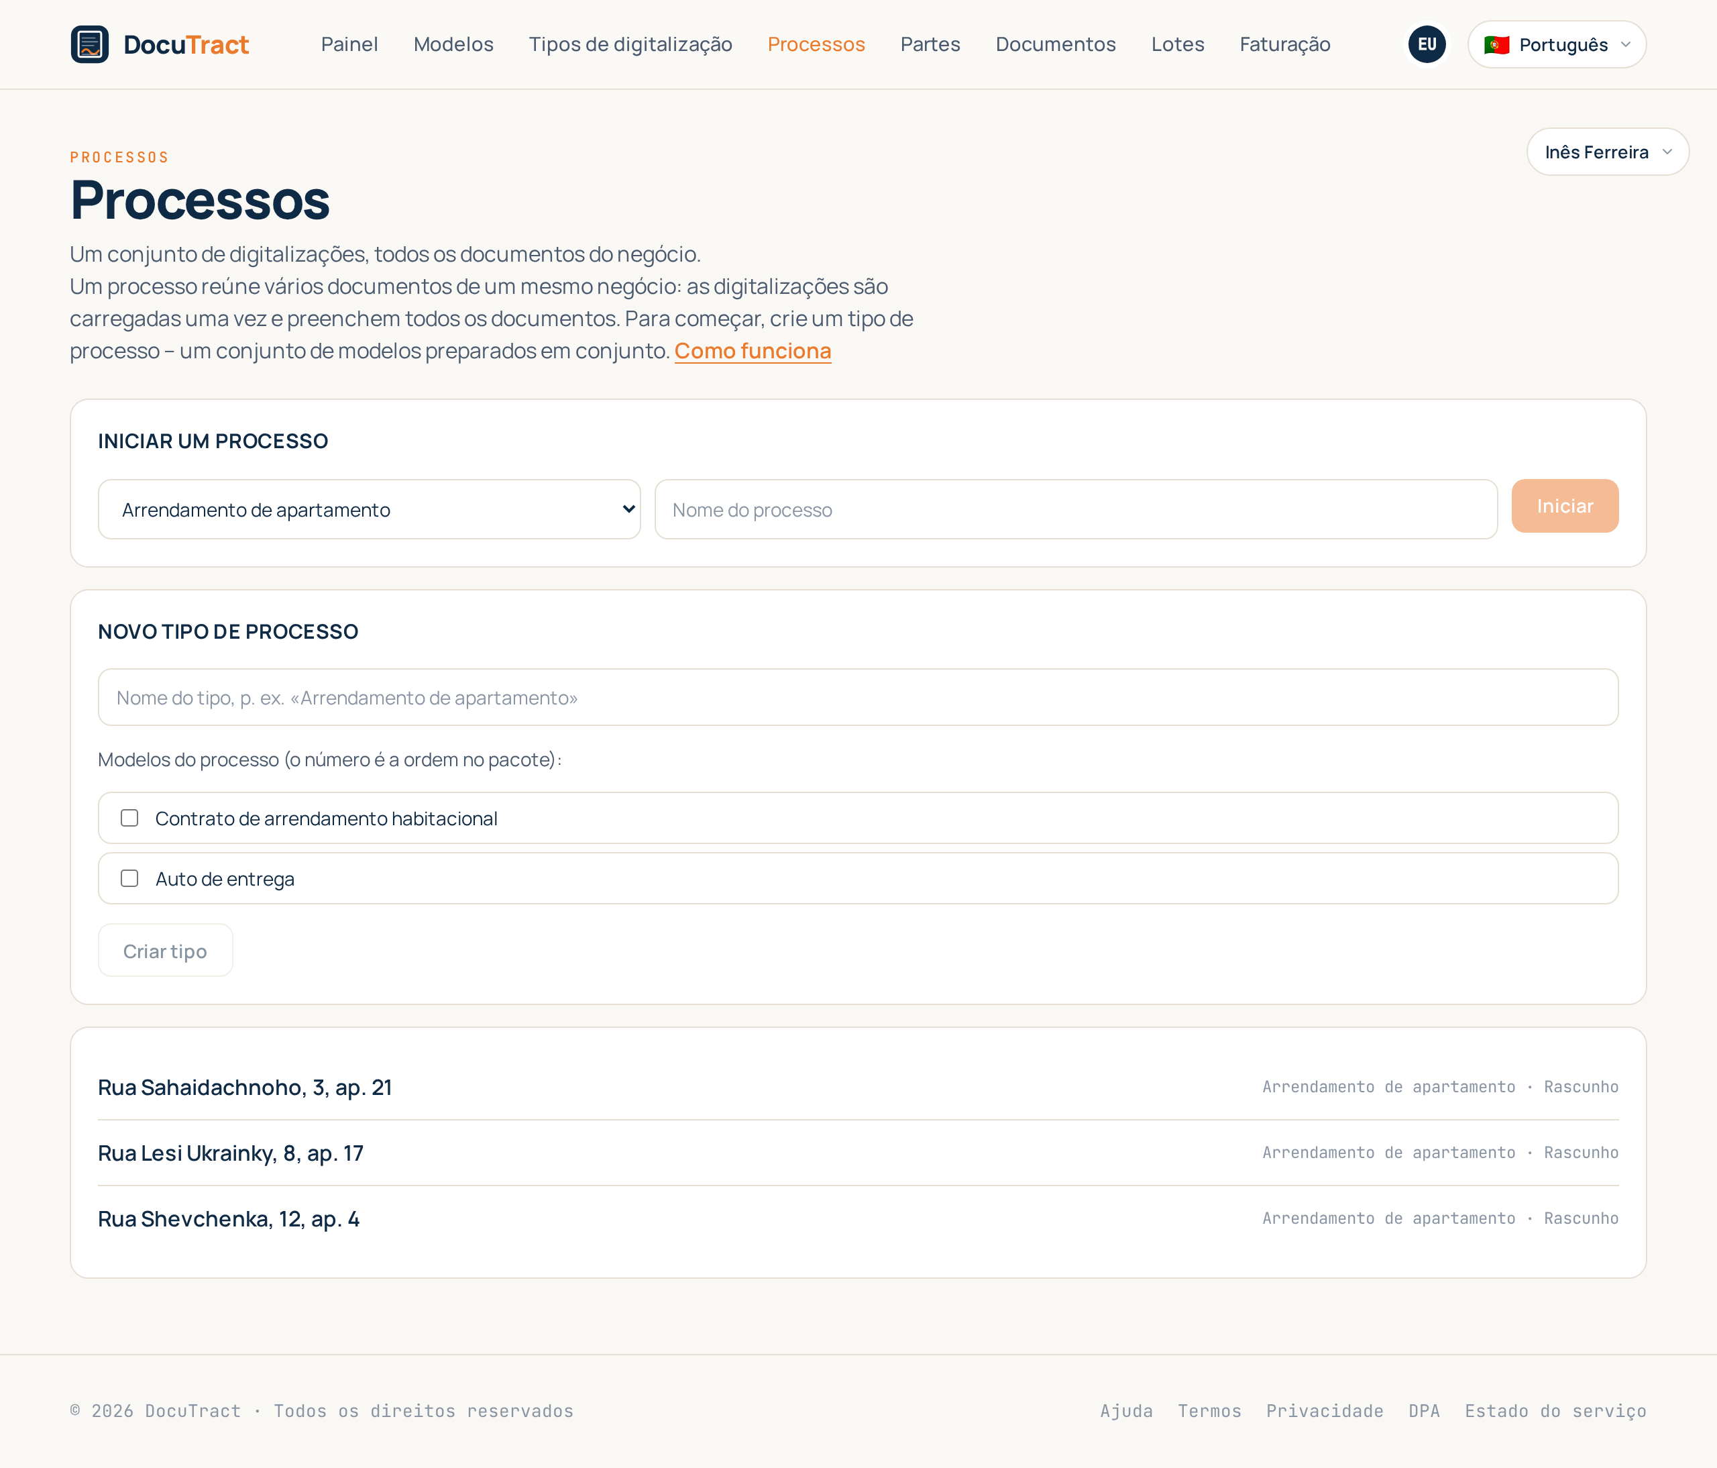The width and height of the screenshot is (1717, 1468).
Task: Open the Documentos navigation item
Action: pos(1056,44)
